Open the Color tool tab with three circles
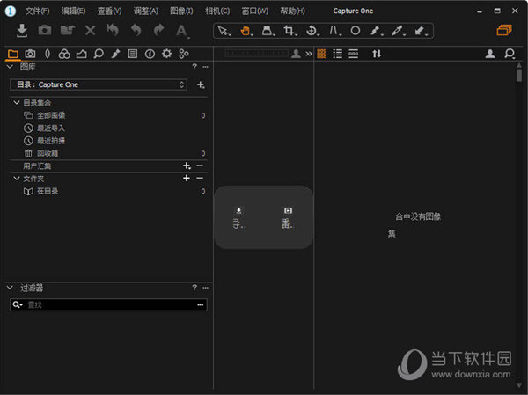The image size is (528, 395). pyautogui.click(x=64, y=54)
